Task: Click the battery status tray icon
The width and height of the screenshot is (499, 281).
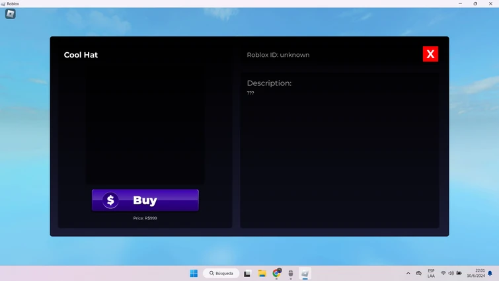Action: tap(459, 273)
